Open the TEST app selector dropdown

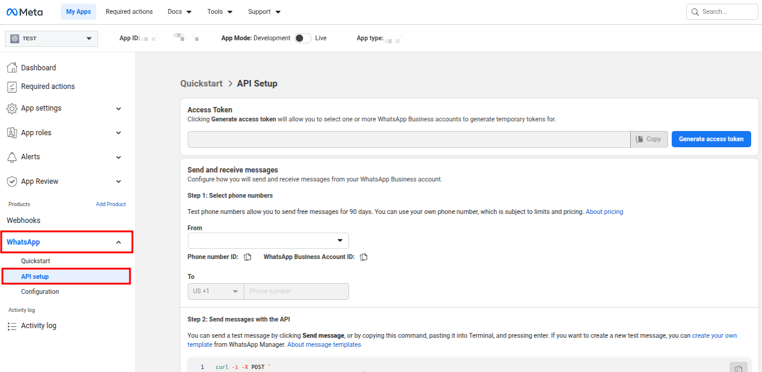pyautogui.click(x=51, y=38)
